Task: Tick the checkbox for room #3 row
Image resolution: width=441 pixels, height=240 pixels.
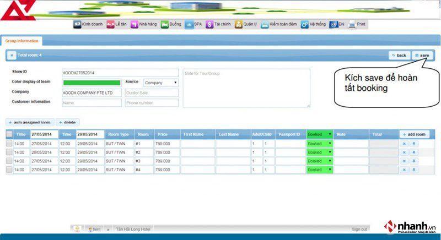Action: coord(9,161)
